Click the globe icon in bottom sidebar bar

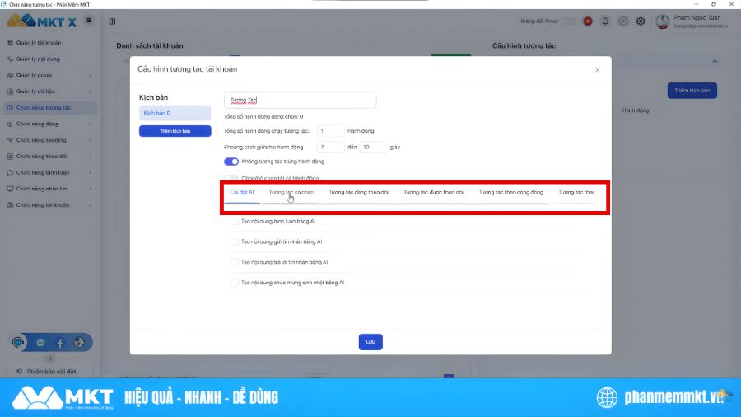coord(79,342)
